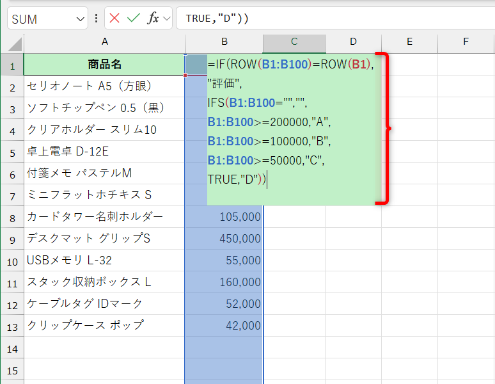495x384 pixels.
Task: Click cell クリップケース ポップ
Action: [x=104, y=326]
